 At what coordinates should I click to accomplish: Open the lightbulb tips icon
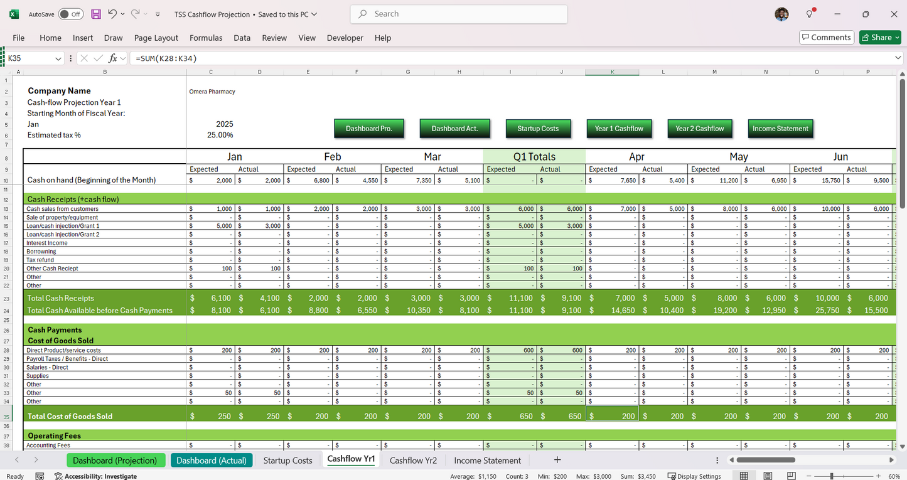810,14
